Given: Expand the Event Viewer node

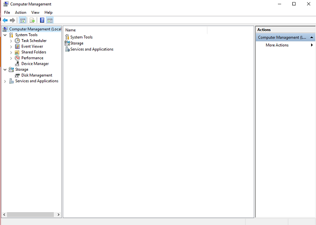Looking at the screenshot, I should 11,46.
